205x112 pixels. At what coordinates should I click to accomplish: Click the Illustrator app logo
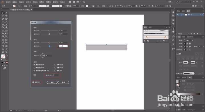2,2
